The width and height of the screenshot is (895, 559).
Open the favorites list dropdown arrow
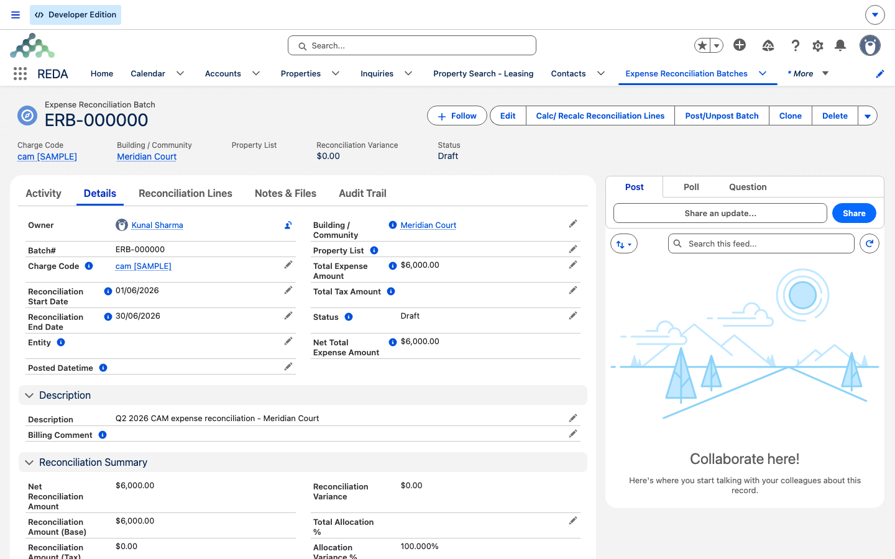[717, 45]
